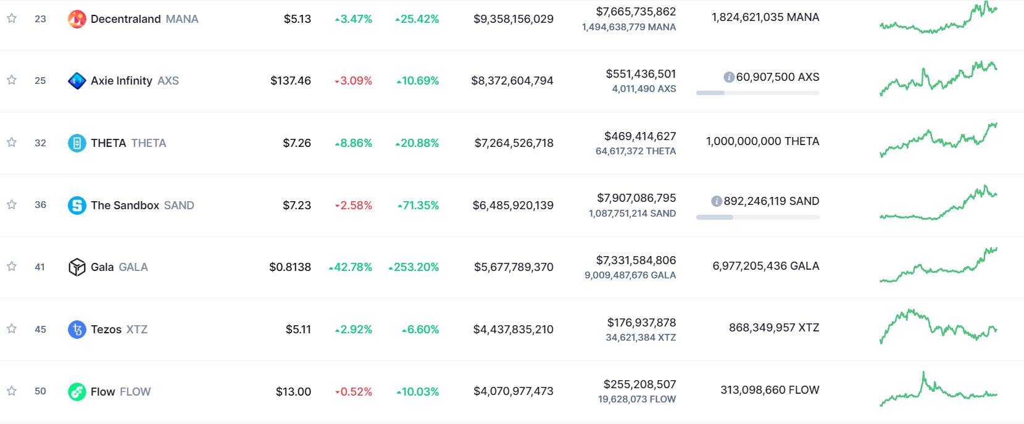Open THETA 7-day sparkline chart
Image resolution: width=1024 pixels, height=424 pixels.
[938, 140]
